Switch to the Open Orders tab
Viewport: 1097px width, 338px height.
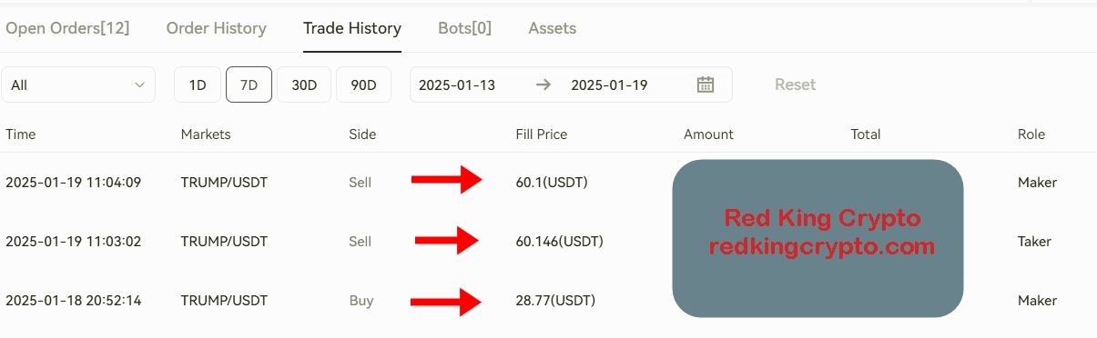point(67,28)
